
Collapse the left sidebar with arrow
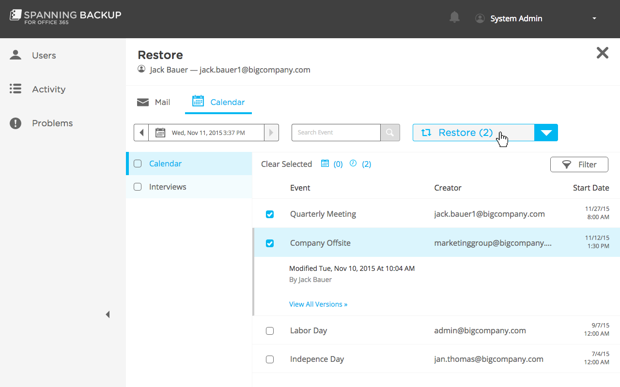108,314
